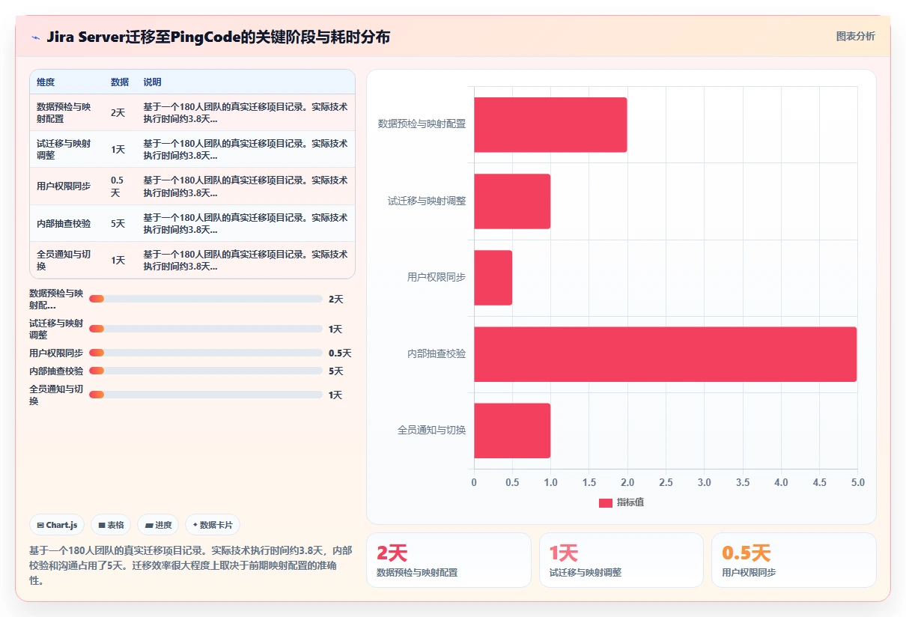Select the 用户权限同步 table row name
Image resolution: width=906 pixels, height=617 pixels.
click(x=64, y=186)
